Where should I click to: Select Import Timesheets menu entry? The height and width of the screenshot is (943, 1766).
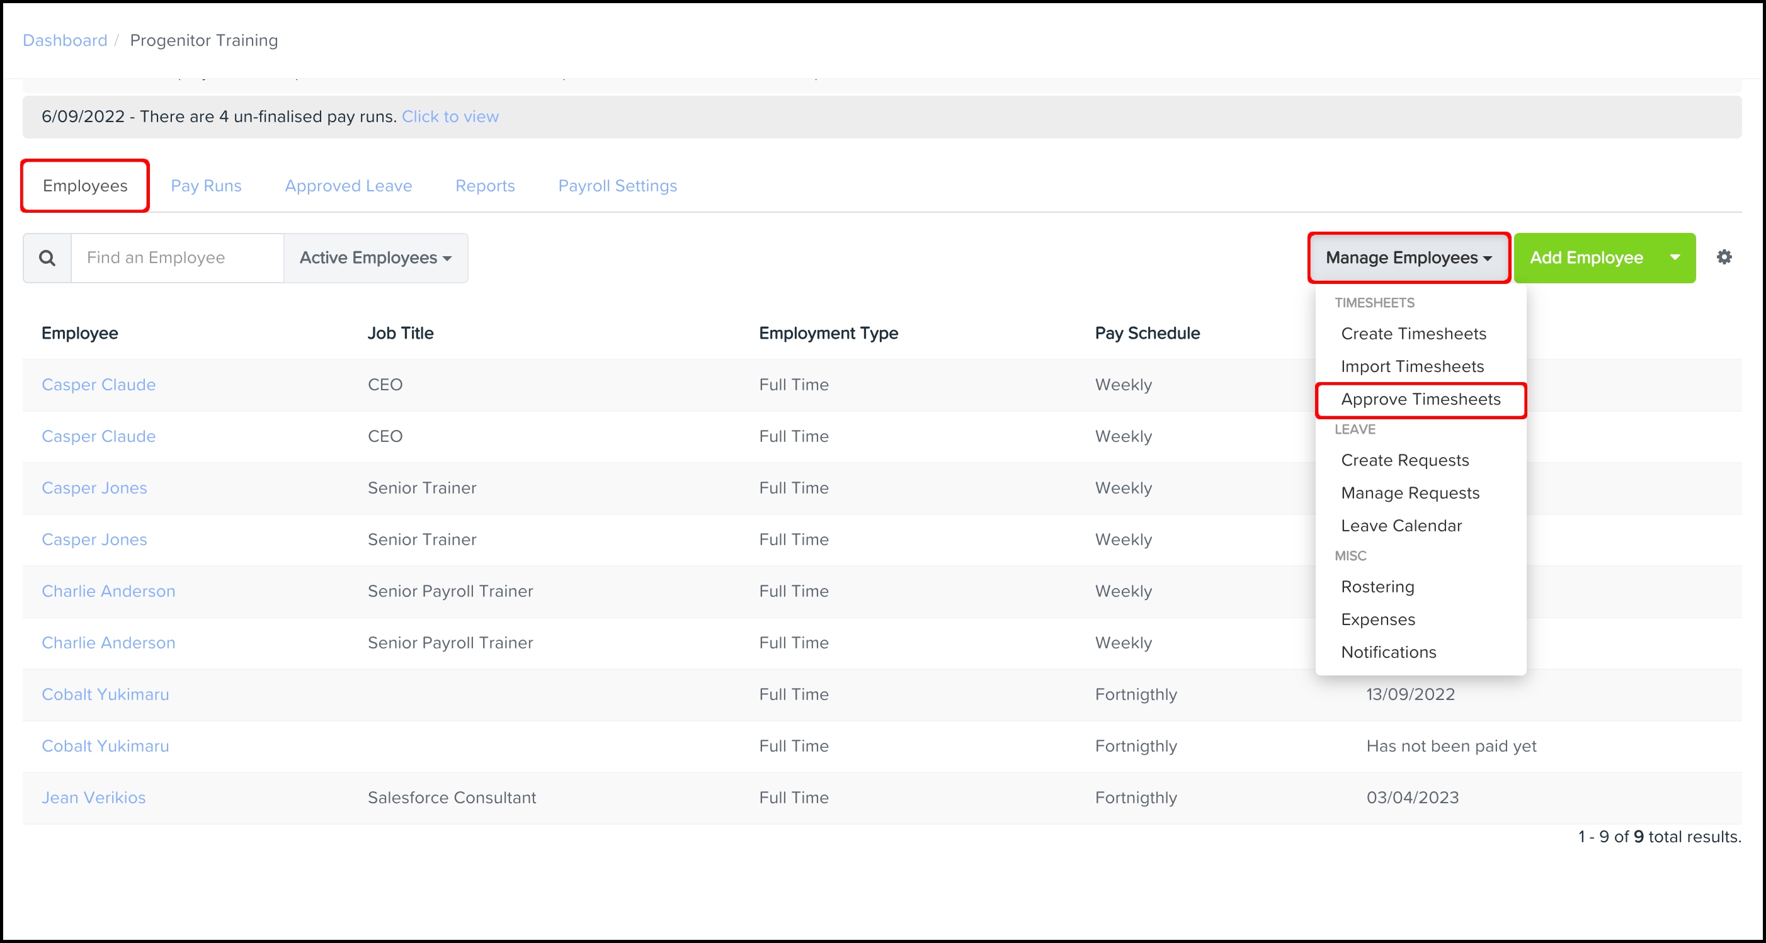[x=1411, y=366]
